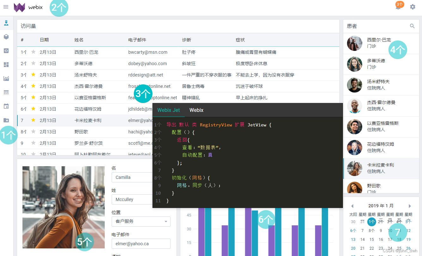Unstar the row for 汤米舒特夫
The image size is (422, 256).
[x=33, y=75]
